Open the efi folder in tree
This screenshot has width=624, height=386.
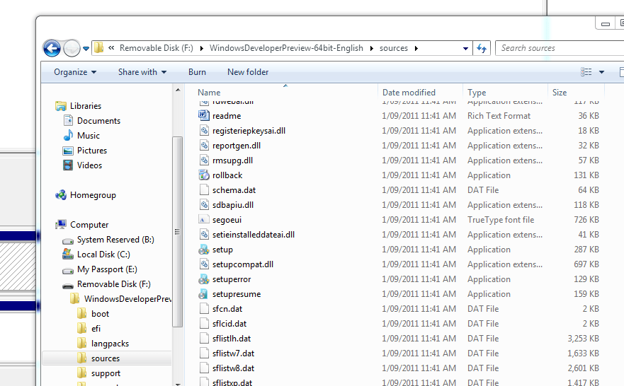pos(96,329)
